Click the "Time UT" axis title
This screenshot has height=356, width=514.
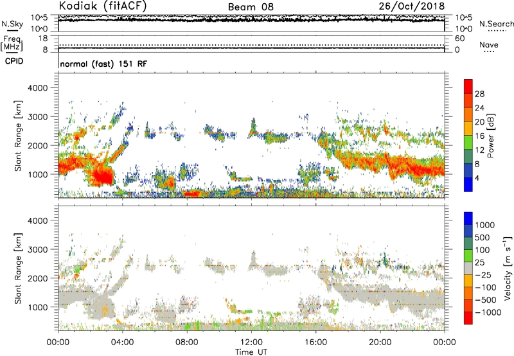click(x=251, y=352)
